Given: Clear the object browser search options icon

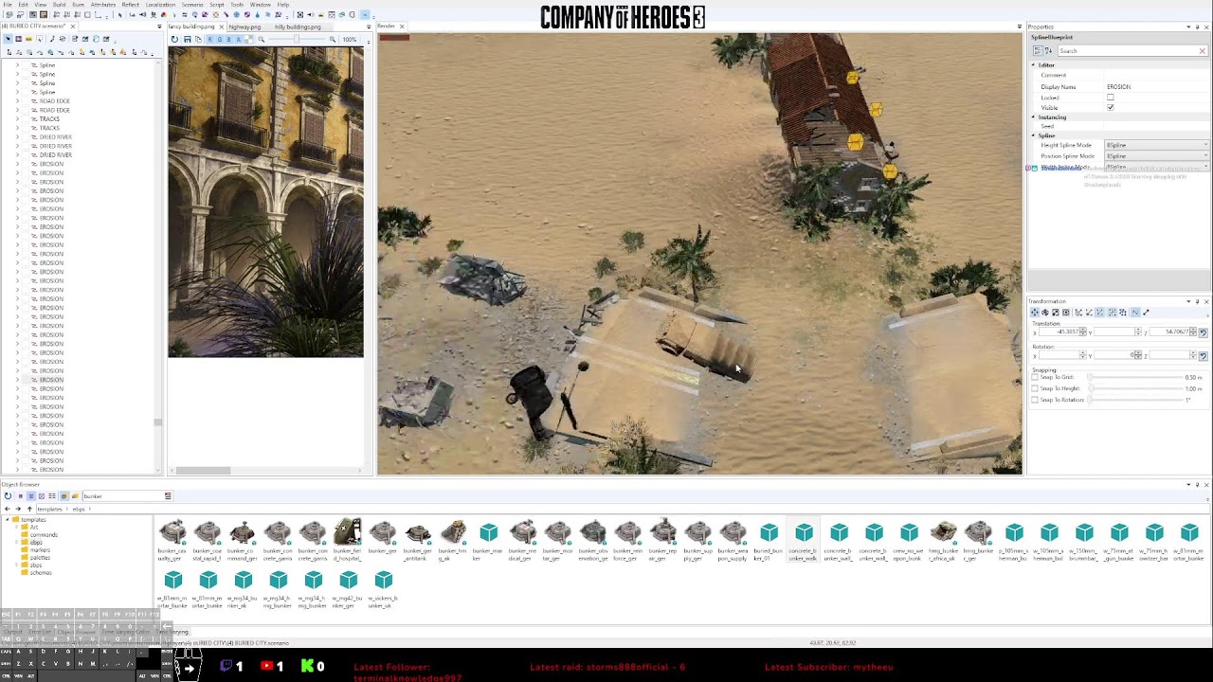Looking at the screenshot, I should (x=168, y=495).
